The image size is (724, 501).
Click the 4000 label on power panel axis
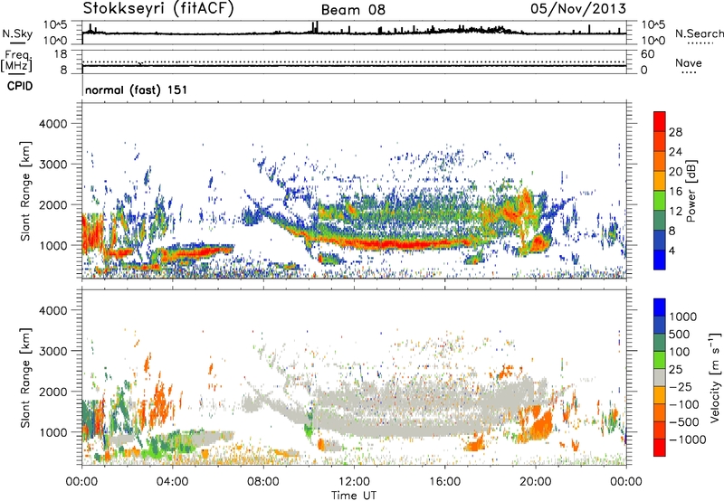coord(52,124)
